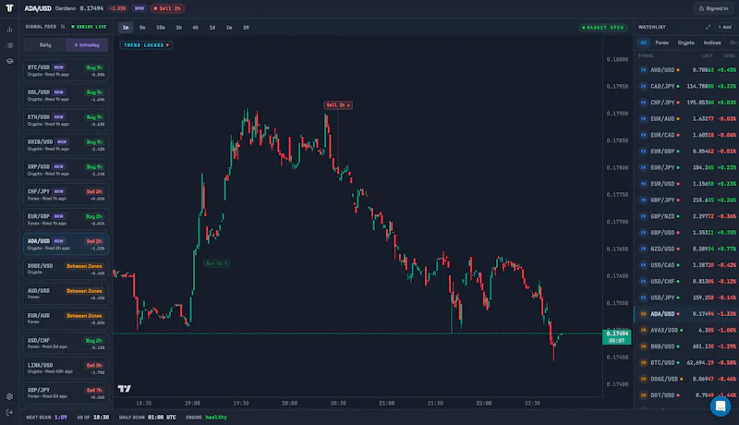Select the 4h timeframe
Image resolution: width=739 pixels, height=425 pixels.
(196, 28)
